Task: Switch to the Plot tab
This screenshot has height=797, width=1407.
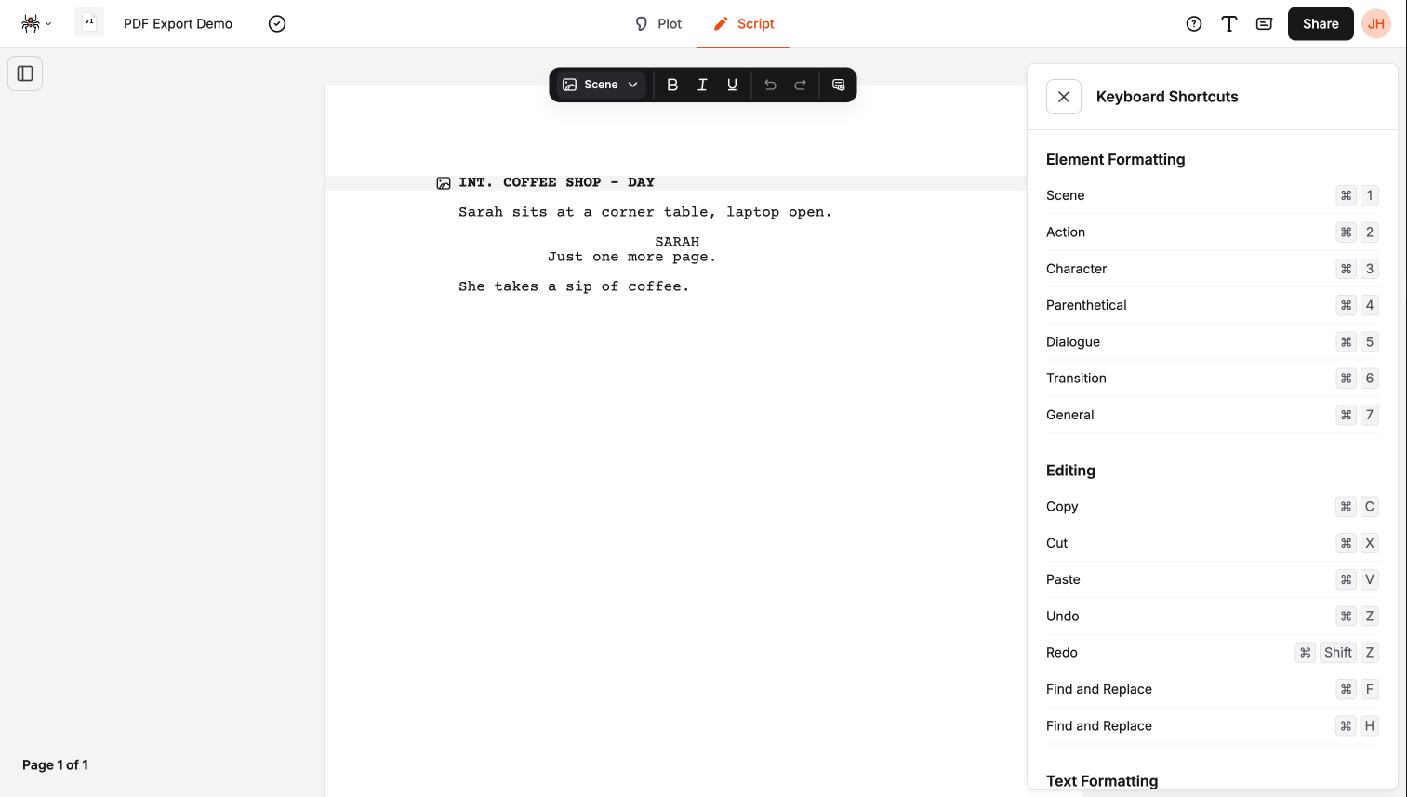Action: pos(658,24)
